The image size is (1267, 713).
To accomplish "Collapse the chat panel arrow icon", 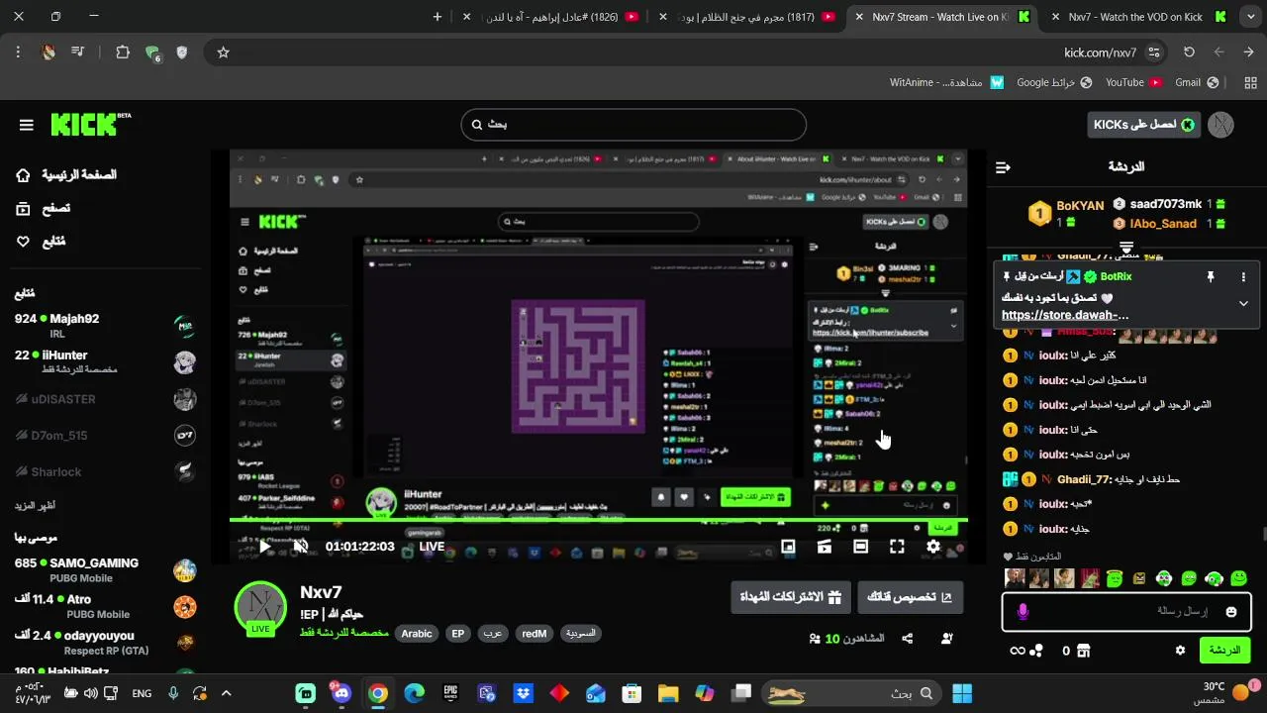I will pyautogui.click(x=1003, y=167).
